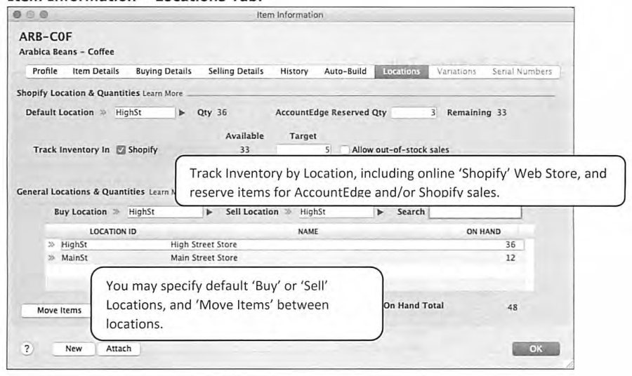Switch to the Auto-Build tab
This screenshot has height=376, width=632.
345,72
